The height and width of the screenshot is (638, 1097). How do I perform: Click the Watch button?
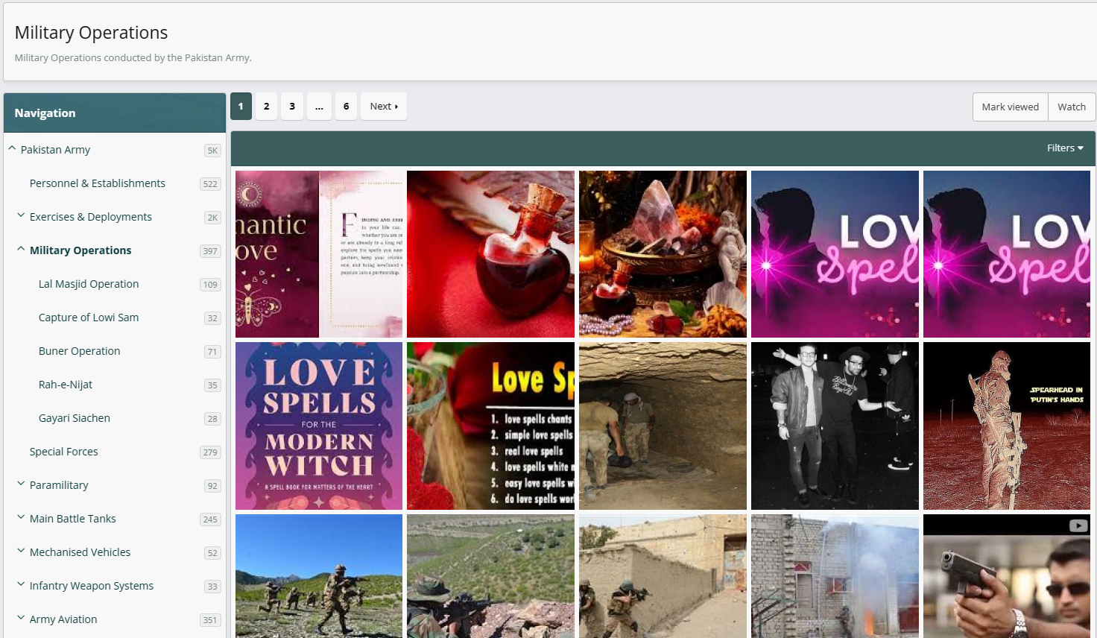(x=1072, y=107)
